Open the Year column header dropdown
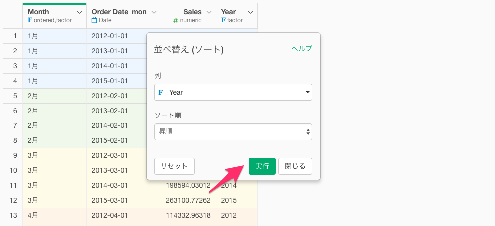Viewport: 495px width, 226px height. [x=250, y=12]
